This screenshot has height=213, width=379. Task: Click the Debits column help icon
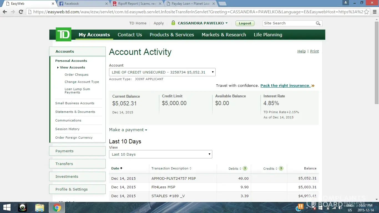coord(245,168)
